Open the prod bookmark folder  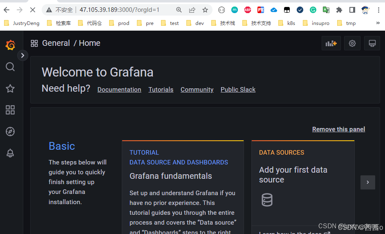click(x=119, y=23)
